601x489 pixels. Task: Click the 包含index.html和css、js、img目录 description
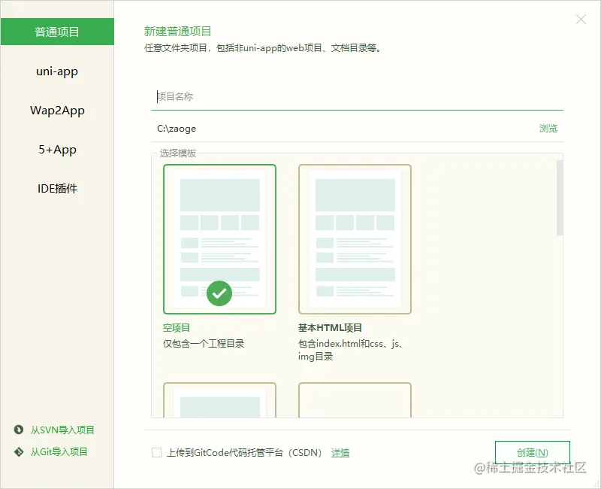pyautogui.click(x=351, y=350)
